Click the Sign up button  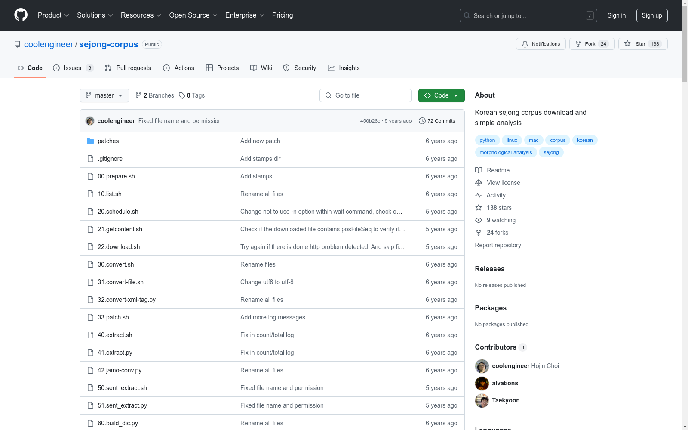(652, 15)
